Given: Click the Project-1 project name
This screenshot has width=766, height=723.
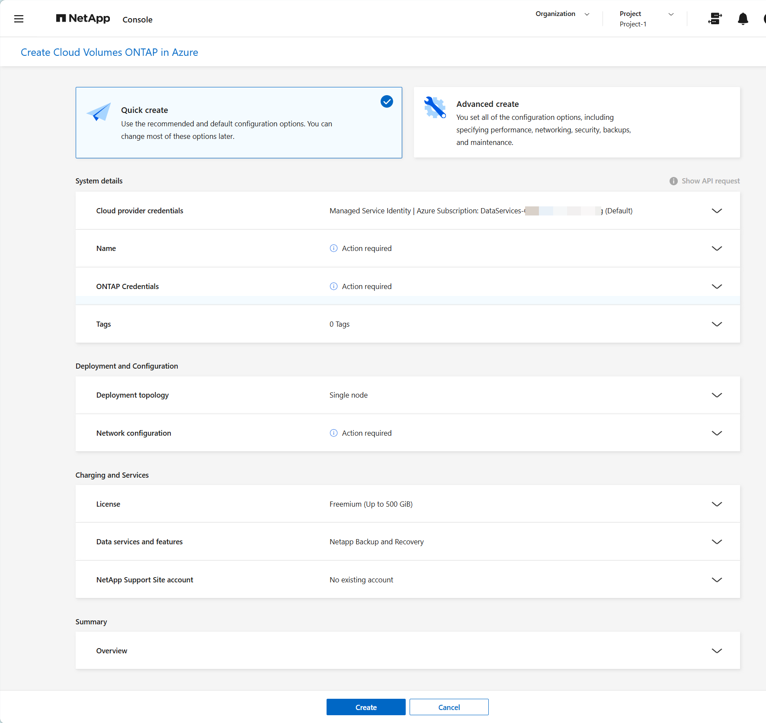Looking at the screenshot, I should point(633,24).
